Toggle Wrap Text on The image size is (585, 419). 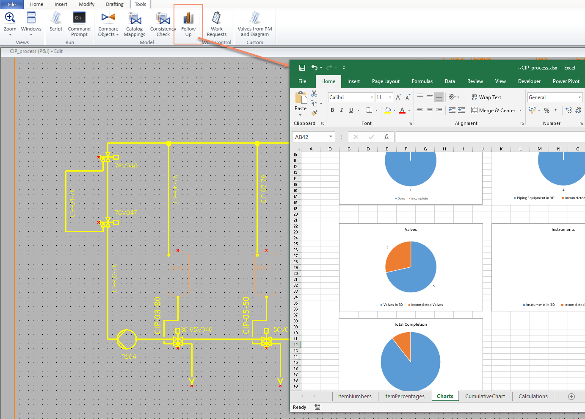pyautogui.click(x=486, y=97)
